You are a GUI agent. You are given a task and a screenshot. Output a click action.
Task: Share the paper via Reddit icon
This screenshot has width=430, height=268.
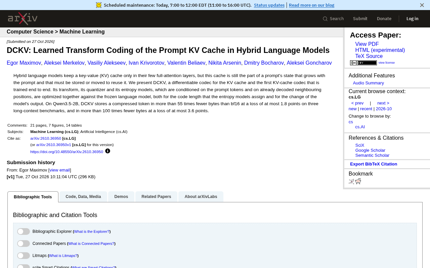tap(358, 181)
